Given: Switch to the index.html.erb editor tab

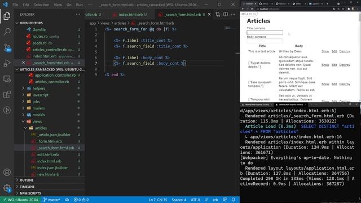Looking at the screenshot, I should [130, 14].
